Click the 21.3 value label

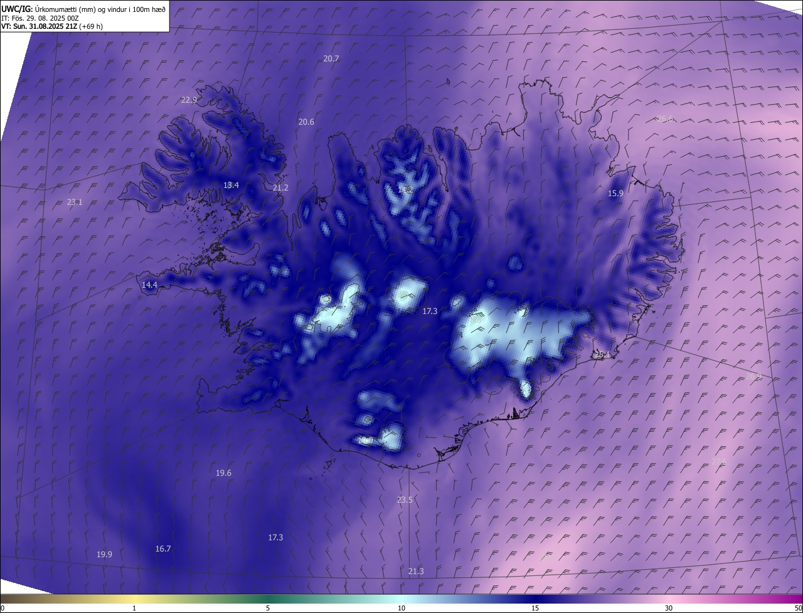(415, 571)
